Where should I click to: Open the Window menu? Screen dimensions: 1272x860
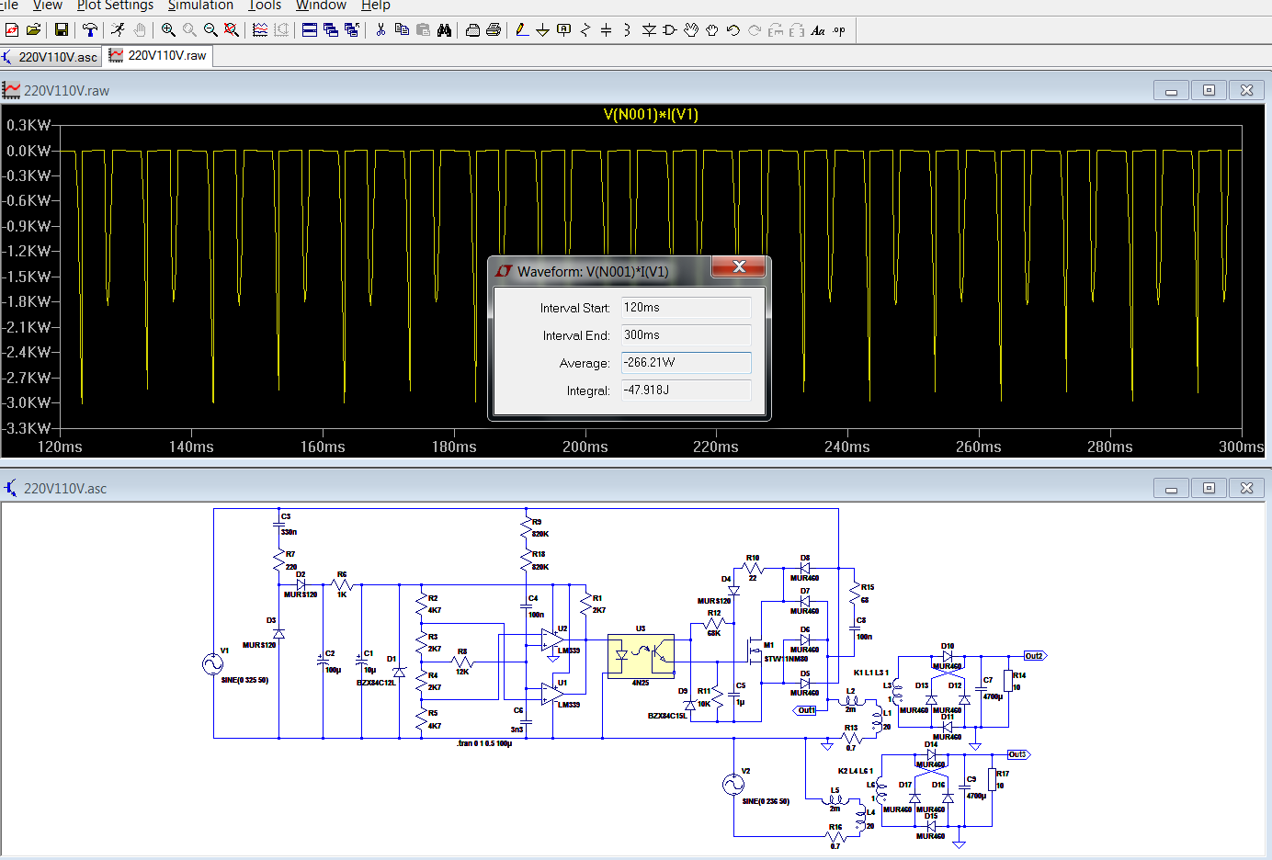(x=321, y=6)
